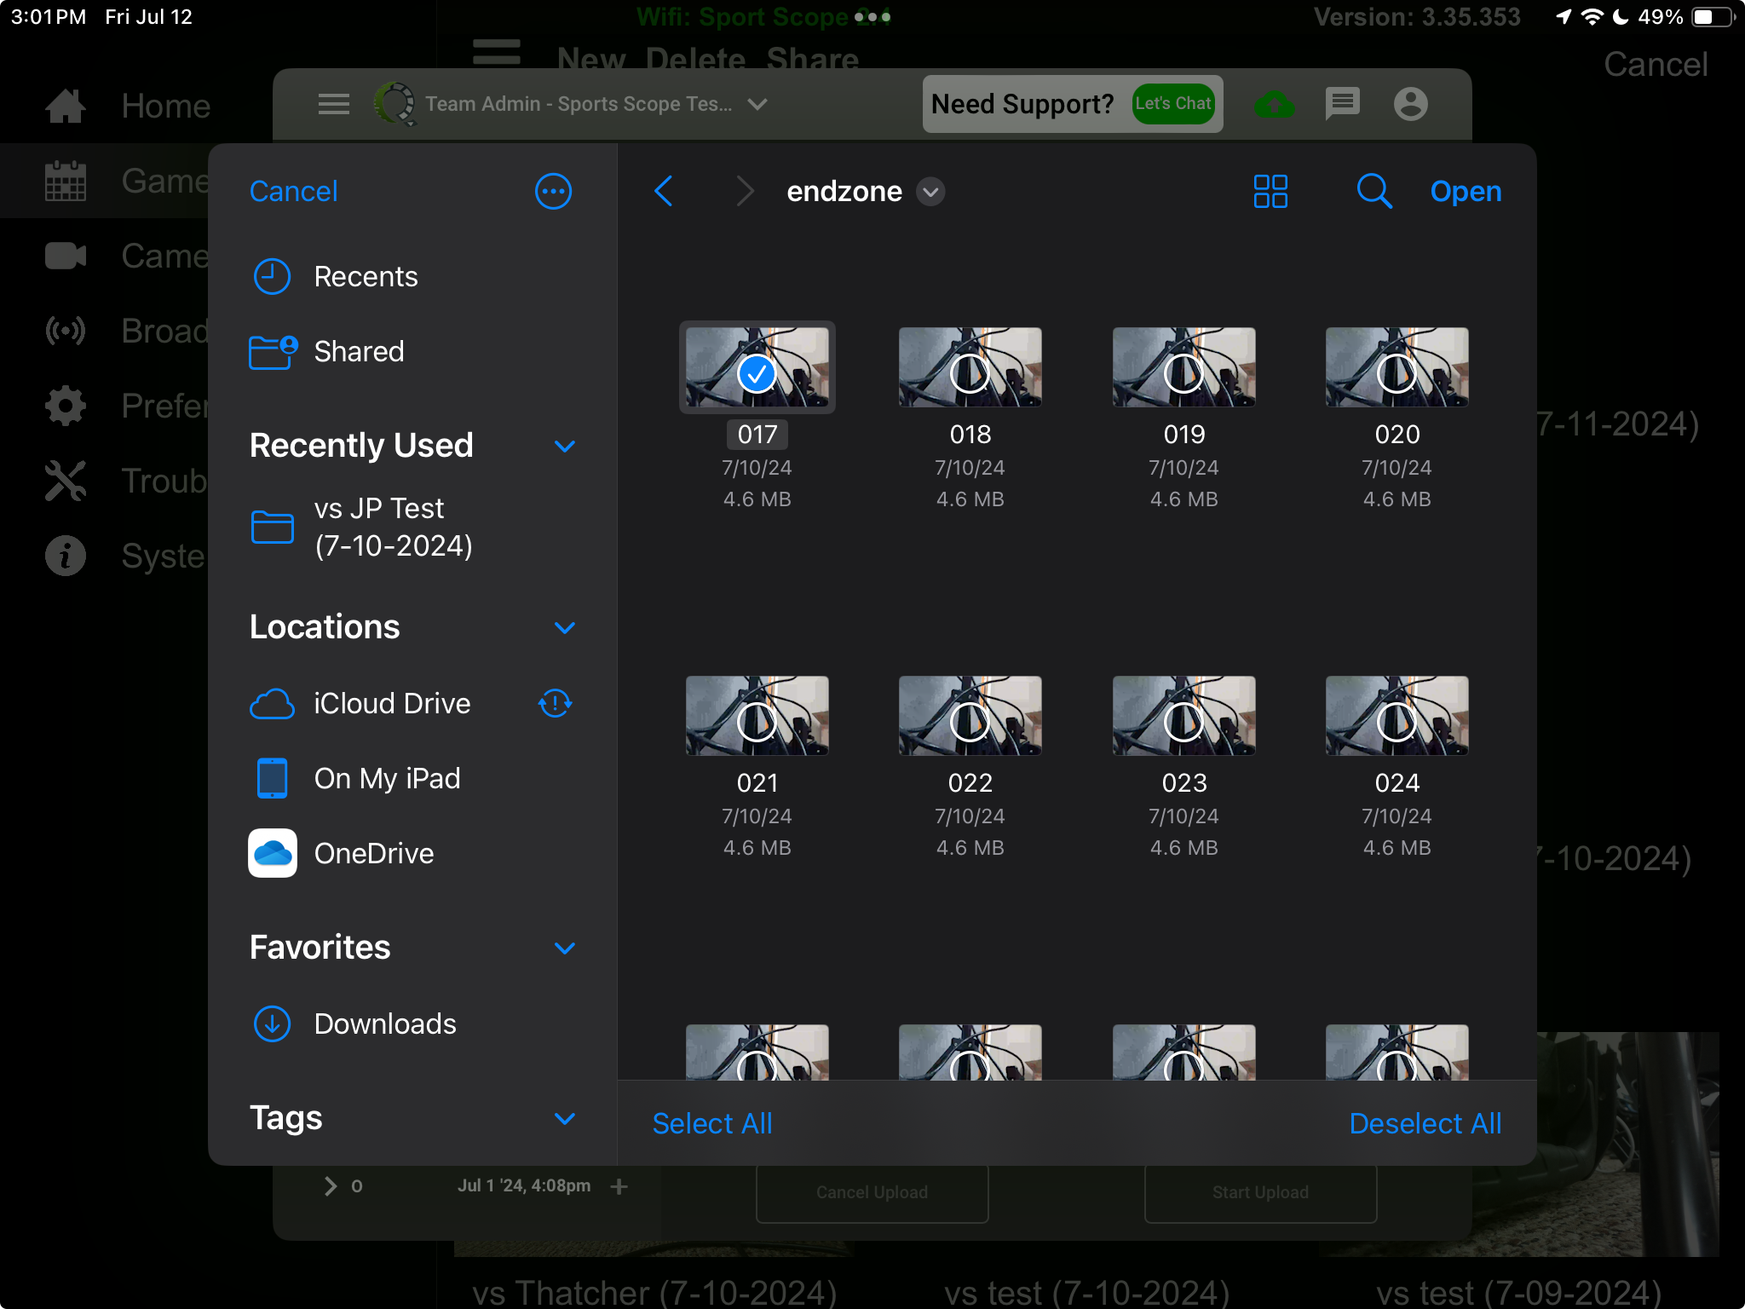Viewport: 1745px width, 1309px height.
Task: Tap the Open button
Action: (x=1466, y=192)
